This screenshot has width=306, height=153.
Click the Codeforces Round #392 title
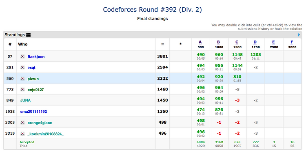153,9
